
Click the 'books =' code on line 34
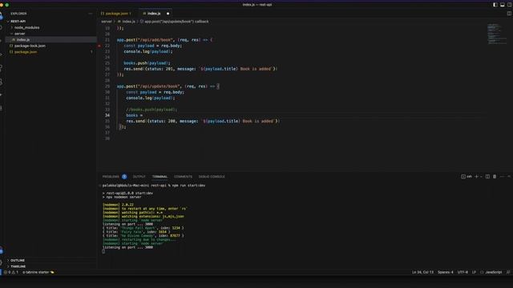(x=134, y=115)
